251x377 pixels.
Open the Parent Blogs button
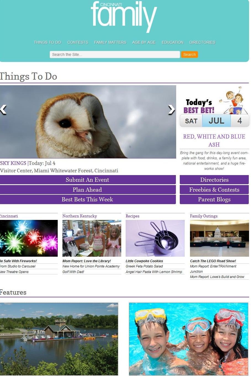[x=214, y=199]
